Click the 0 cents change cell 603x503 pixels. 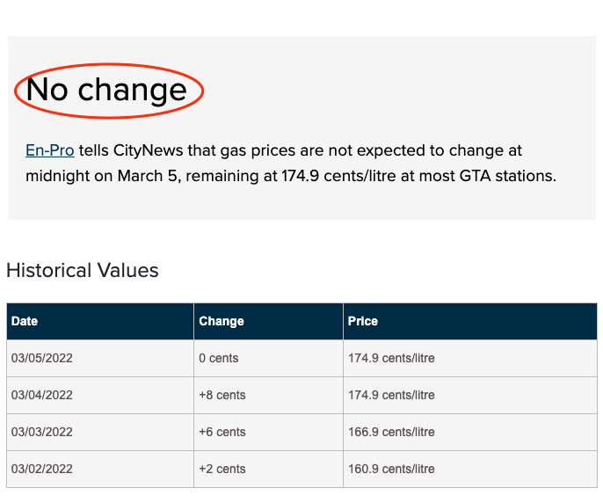coord(268,358)
